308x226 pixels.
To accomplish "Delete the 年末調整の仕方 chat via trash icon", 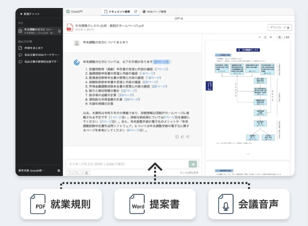I will coord(59,31).
